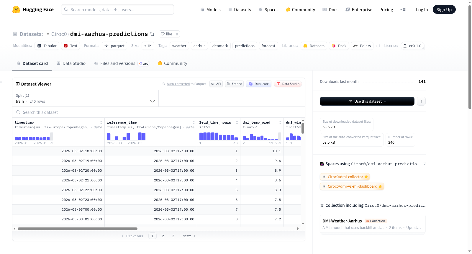
Task: Open the Spaces menu
Action: [268, 9]
